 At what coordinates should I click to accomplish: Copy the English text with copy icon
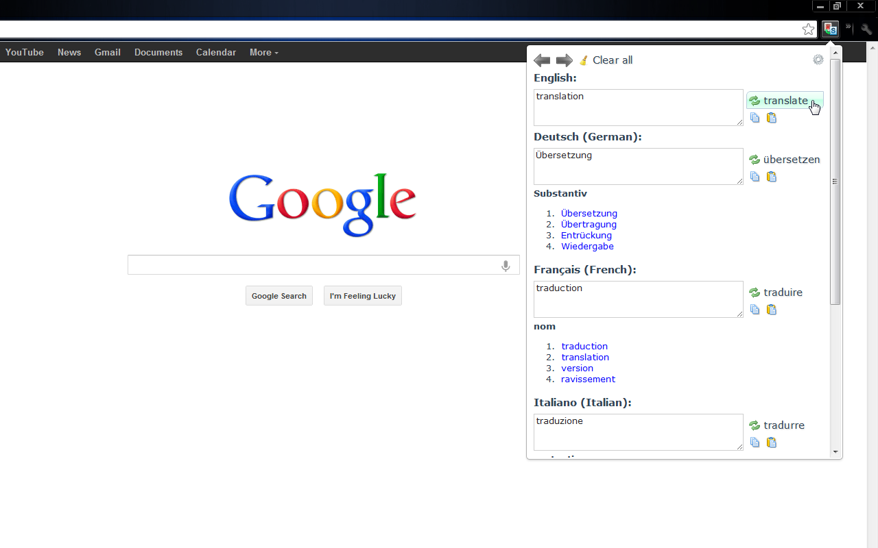(x=755, y=118)
